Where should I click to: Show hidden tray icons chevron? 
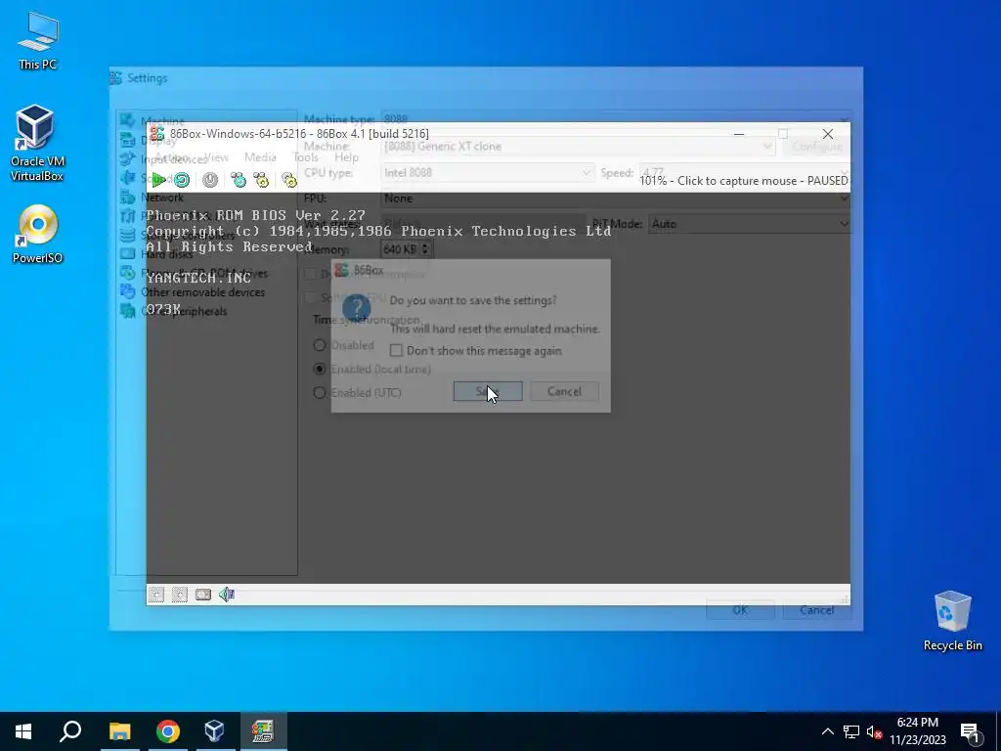[827, 731]
